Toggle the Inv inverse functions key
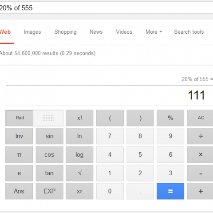Screen dimensions: 213x213 19,136
